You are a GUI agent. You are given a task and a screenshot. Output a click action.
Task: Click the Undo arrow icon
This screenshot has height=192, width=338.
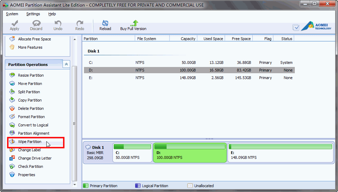[x=58, y=23]
